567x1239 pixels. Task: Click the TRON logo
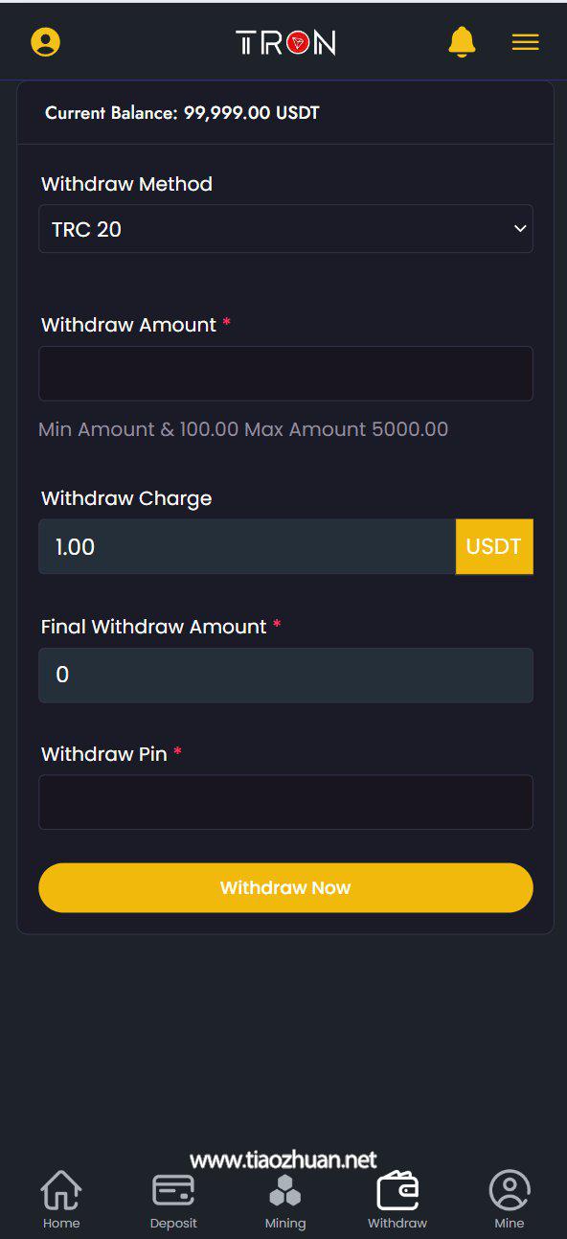pyautogui.click(x=285, y=42)
